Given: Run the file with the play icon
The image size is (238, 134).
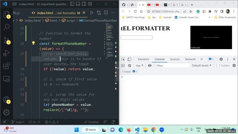Looking at the screenshot, I should coord(91,13).
